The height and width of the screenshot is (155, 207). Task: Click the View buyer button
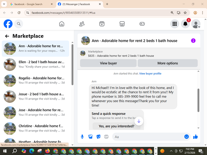coord(108,63)
